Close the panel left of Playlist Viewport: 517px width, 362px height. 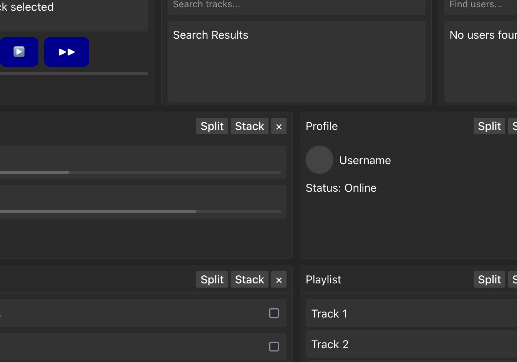279,280
